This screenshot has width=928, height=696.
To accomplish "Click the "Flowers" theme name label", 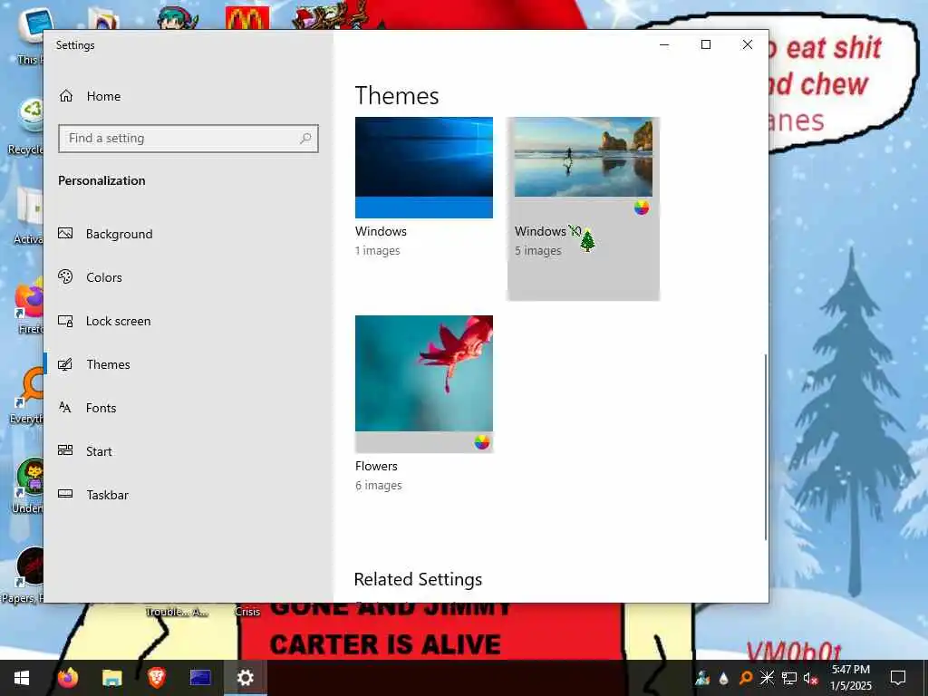I will tap(376, 466).
